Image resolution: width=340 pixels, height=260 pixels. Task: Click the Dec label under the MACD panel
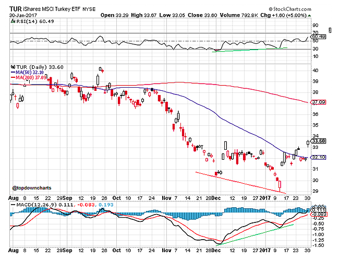point(216,250)
